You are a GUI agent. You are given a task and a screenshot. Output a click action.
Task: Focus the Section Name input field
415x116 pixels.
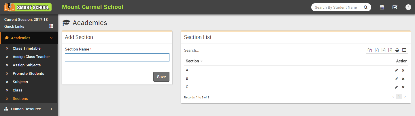click(x=117, y=57)
